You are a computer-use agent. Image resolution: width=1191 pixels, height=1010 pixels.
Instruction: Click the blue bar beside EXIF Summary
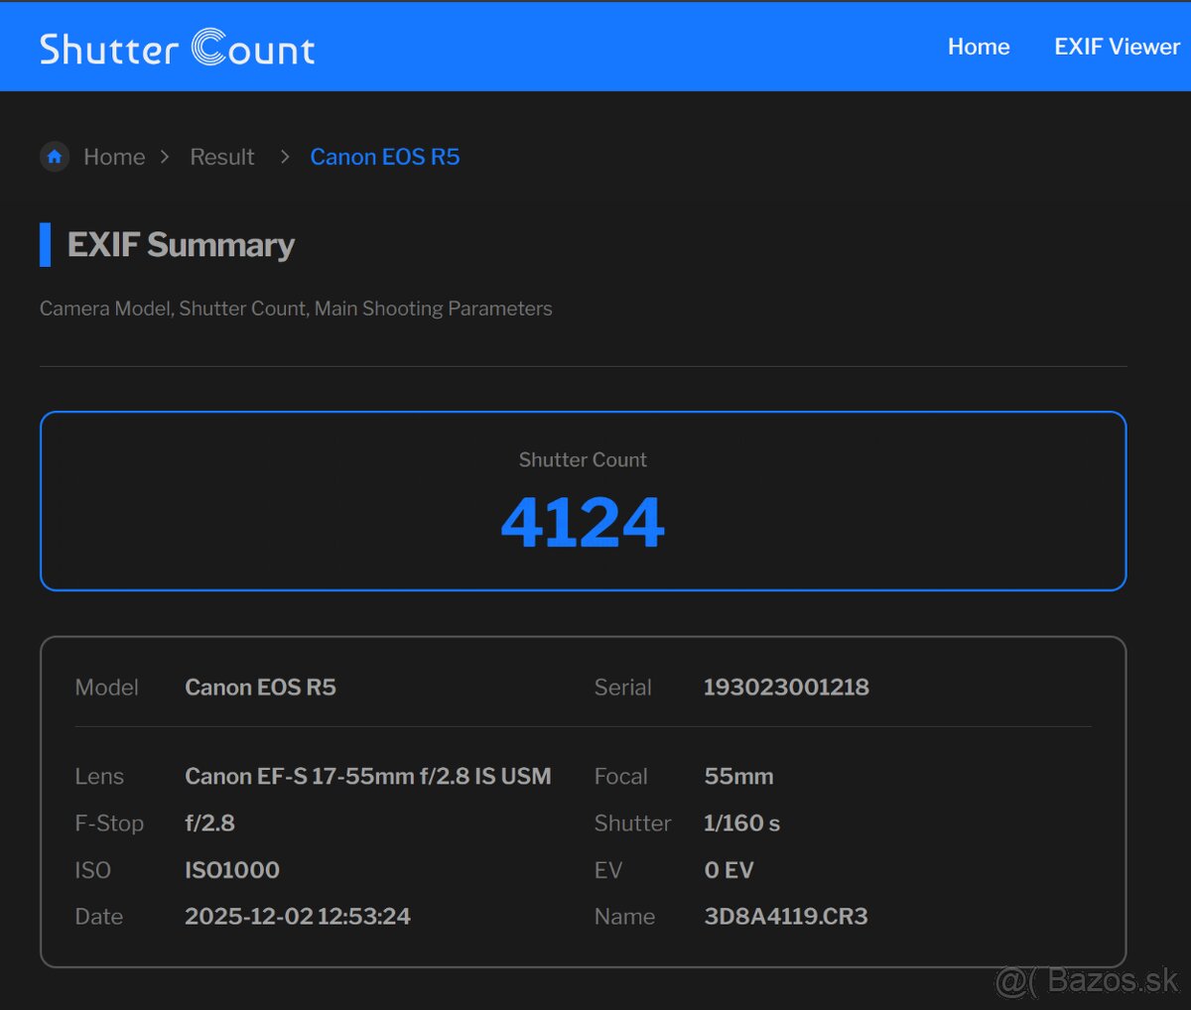point(45,245)
